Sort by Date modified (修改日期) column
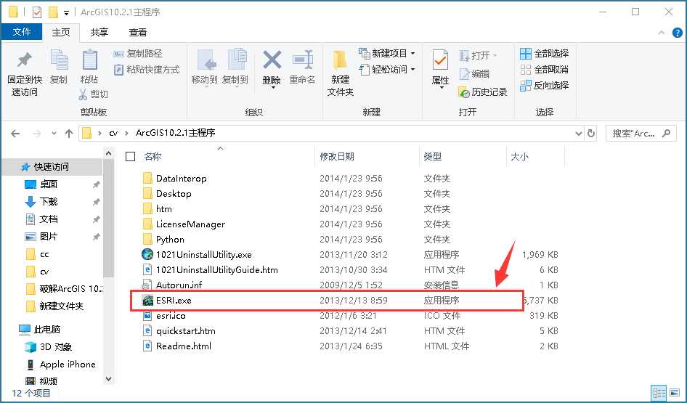Image resolution: width=687 pixels, height=403 pixels. coord(336,156)
